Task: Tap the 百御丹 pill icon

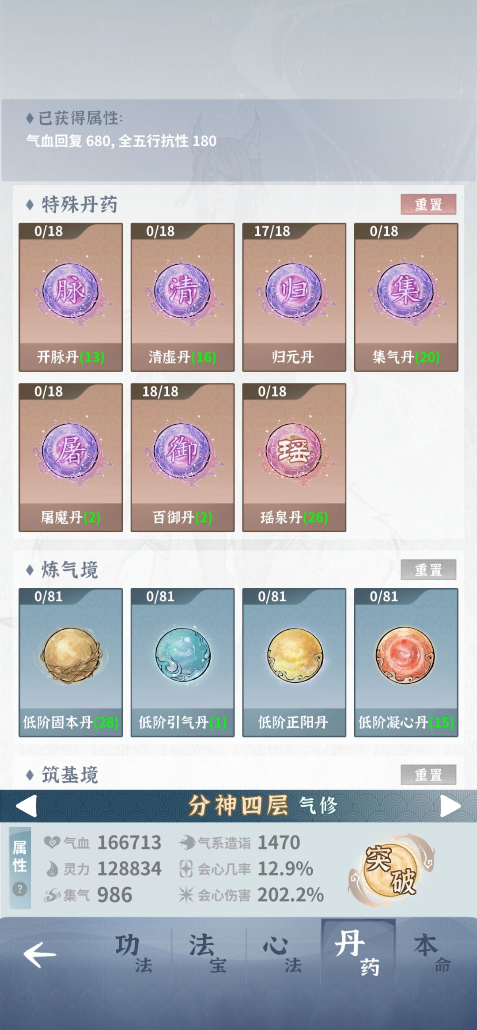Action: point(182,452)
